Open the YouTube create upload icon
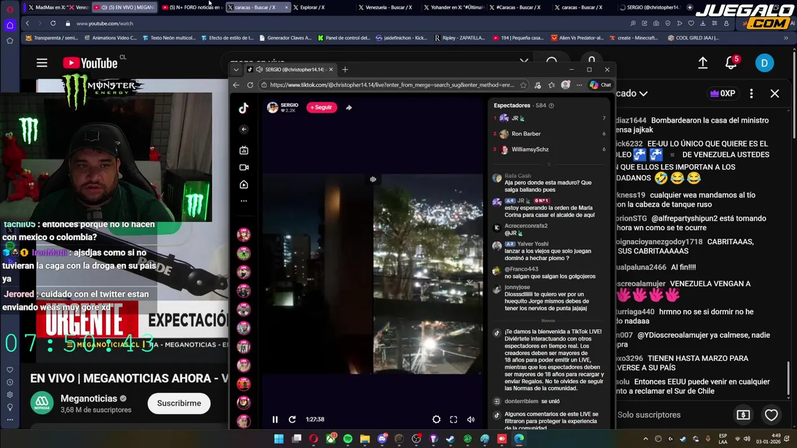797x448 pixels. [x=702, y=63]
